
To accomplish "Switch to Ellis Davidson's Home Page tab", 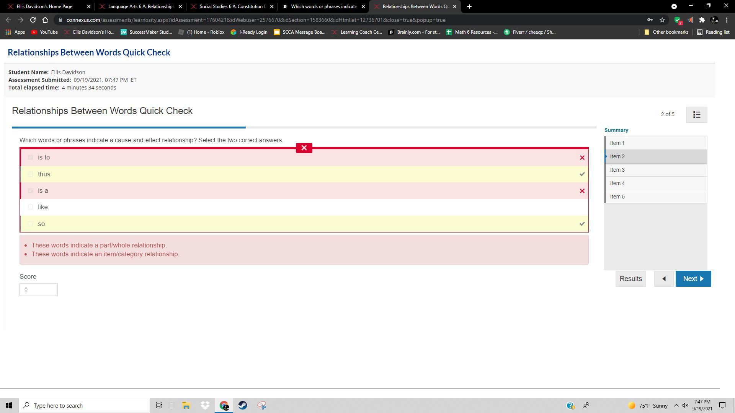I will coord(44,7).
